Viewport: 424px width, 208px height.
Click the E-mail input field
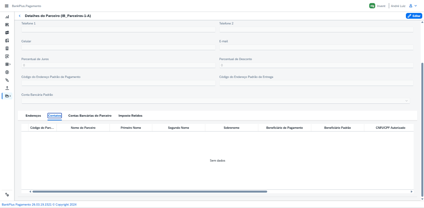[316, 47]
